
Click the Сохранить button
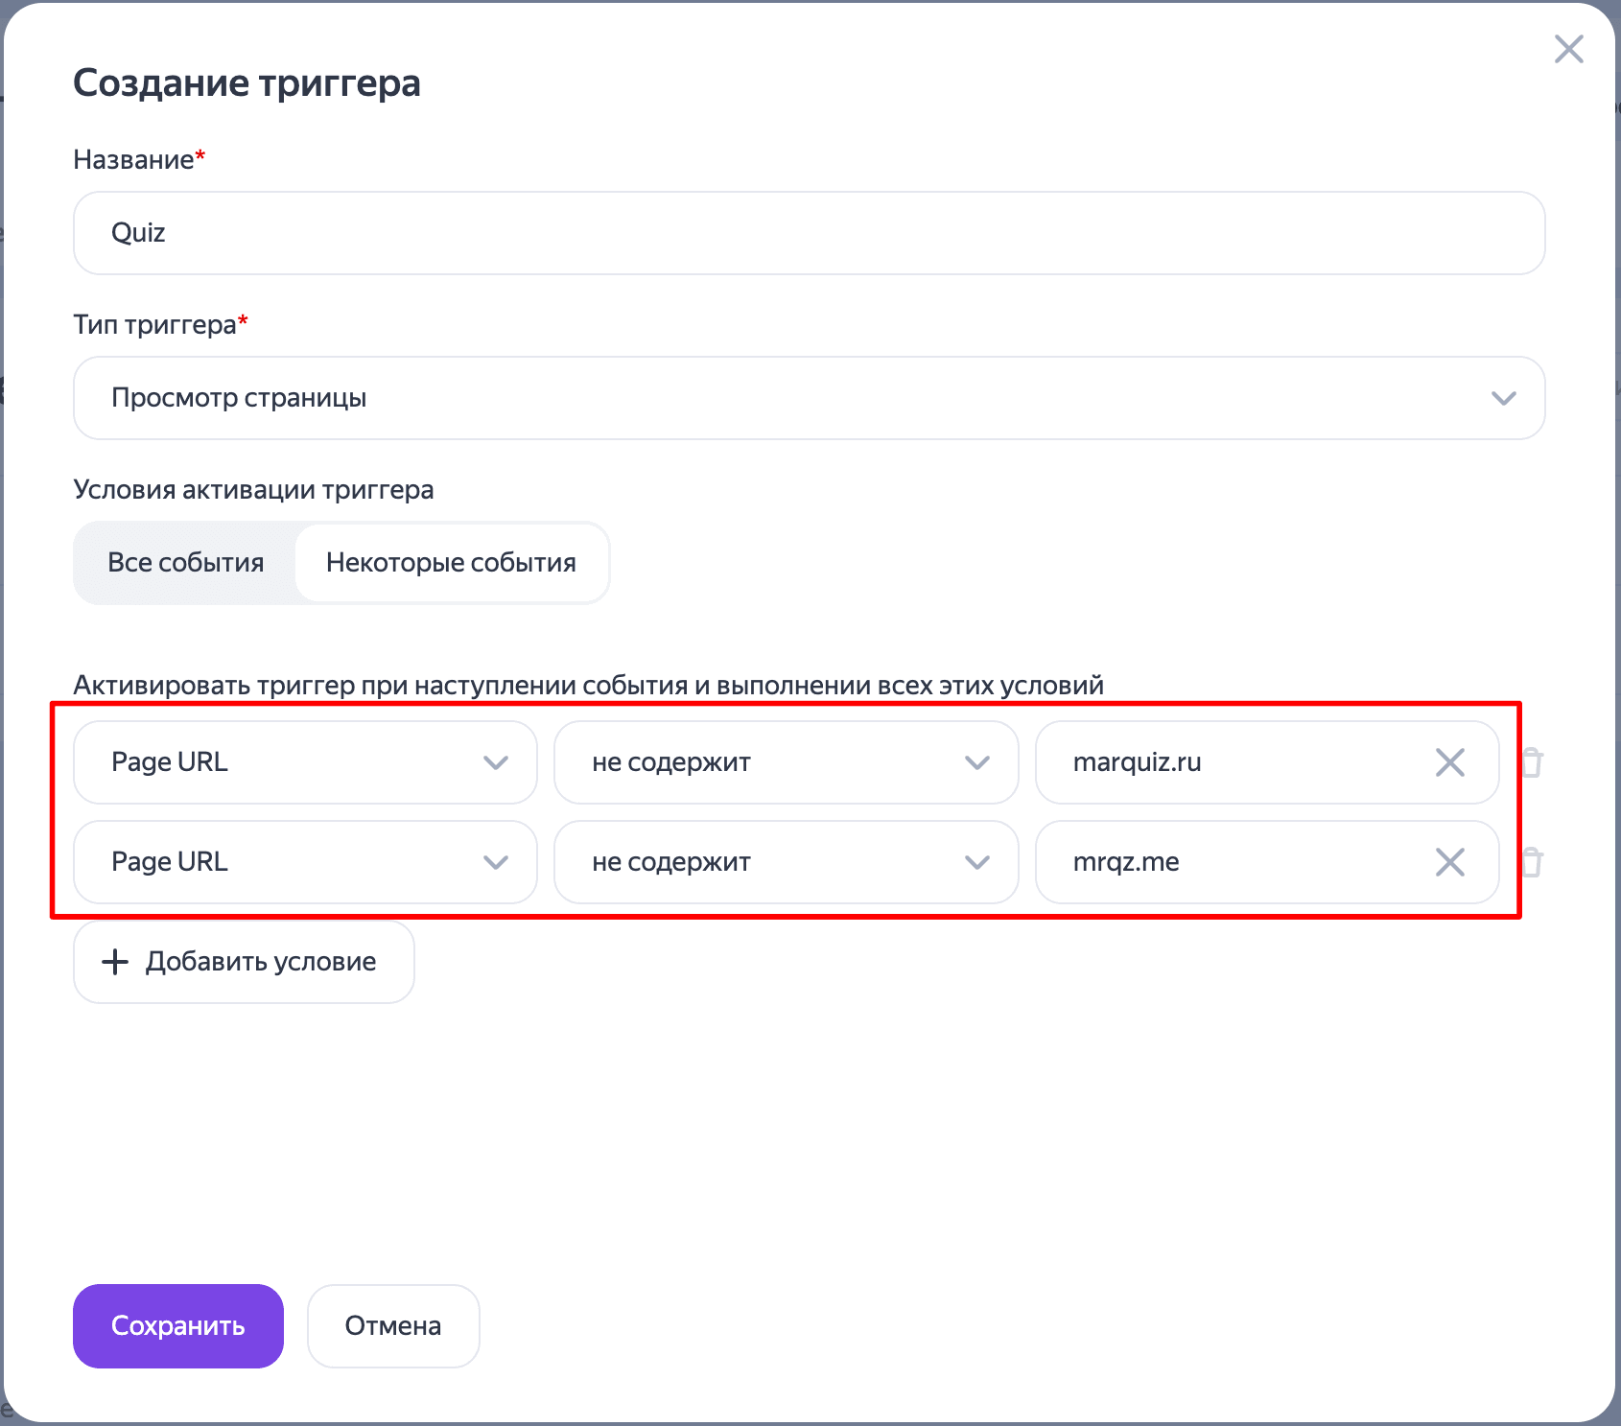pyautogui.click(x=178, y=1326)
